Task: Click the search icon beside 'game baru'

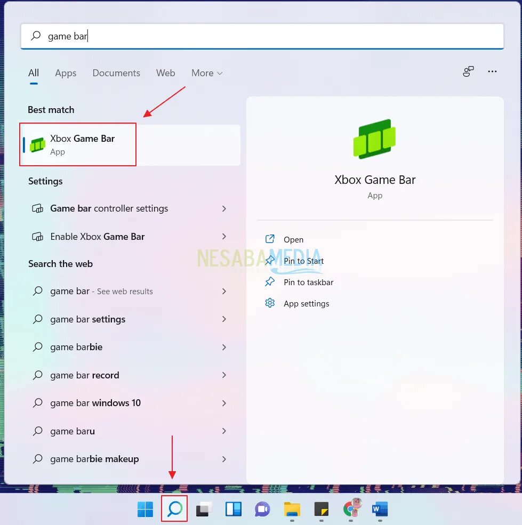Action: click(x=37, y=431)
